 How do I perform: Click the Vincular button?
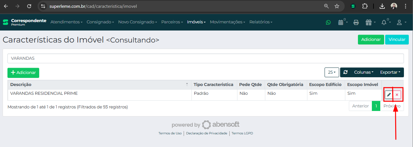pos(397,39)
